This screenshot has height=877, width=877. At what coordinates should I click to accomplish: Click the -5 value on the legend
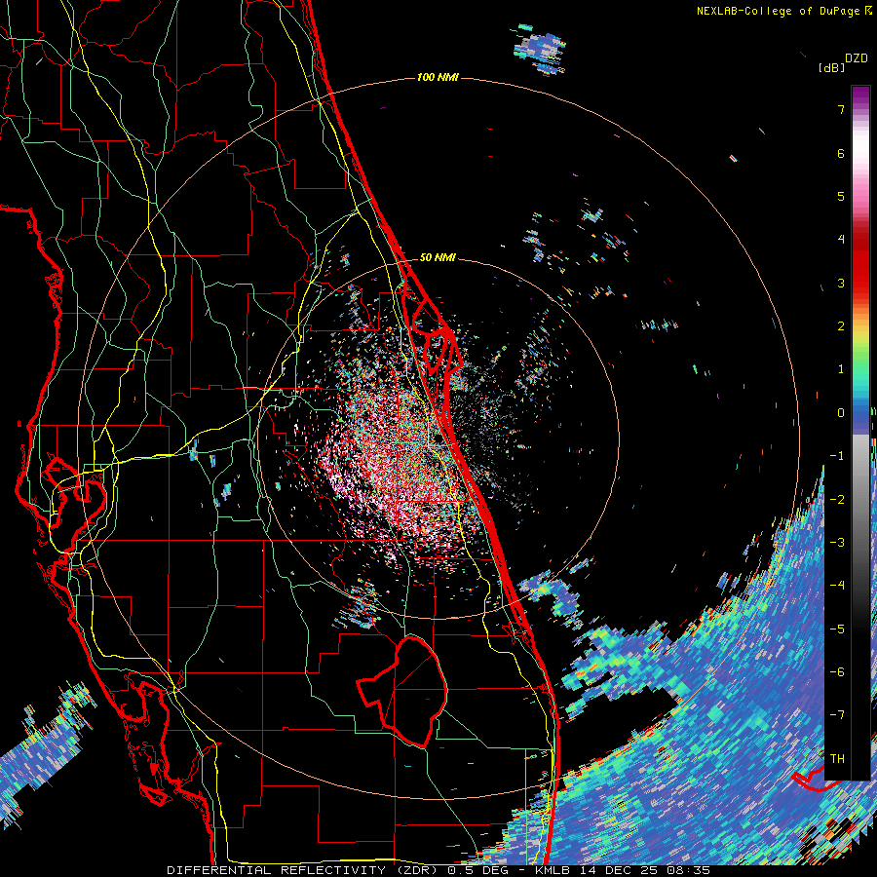click(837, 629)
